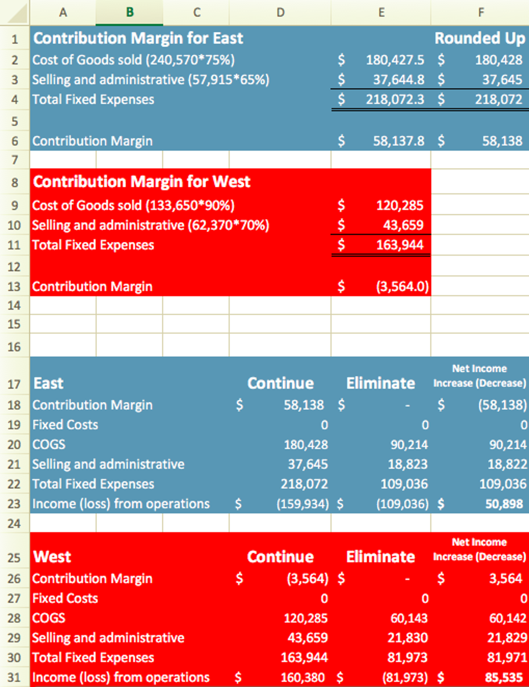This screenshot has height=687, width=529.
Task: Click the value 43,659 in row 10
Action: pos(403,225)
